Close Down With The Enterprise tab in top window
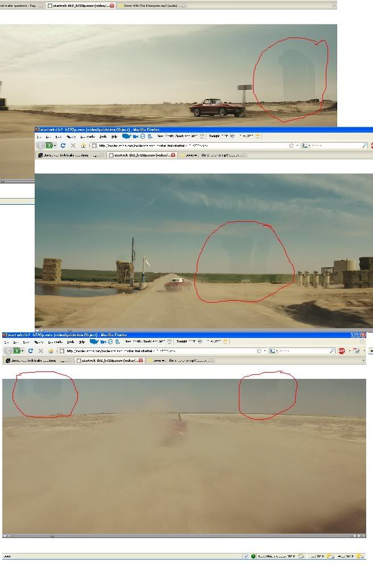Screen dimensions: 373x566 pos(183,6)
